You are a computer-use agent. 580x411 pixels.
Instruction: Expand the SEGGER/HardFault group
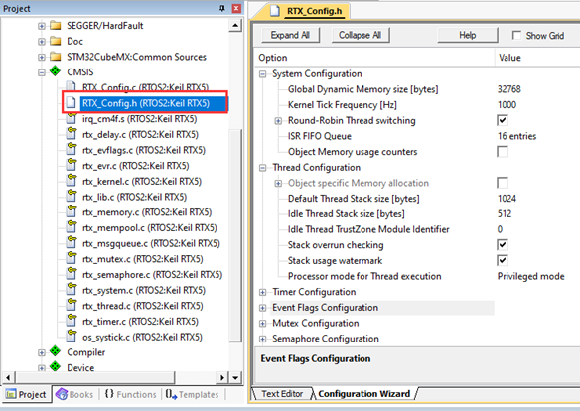(42, 26)
